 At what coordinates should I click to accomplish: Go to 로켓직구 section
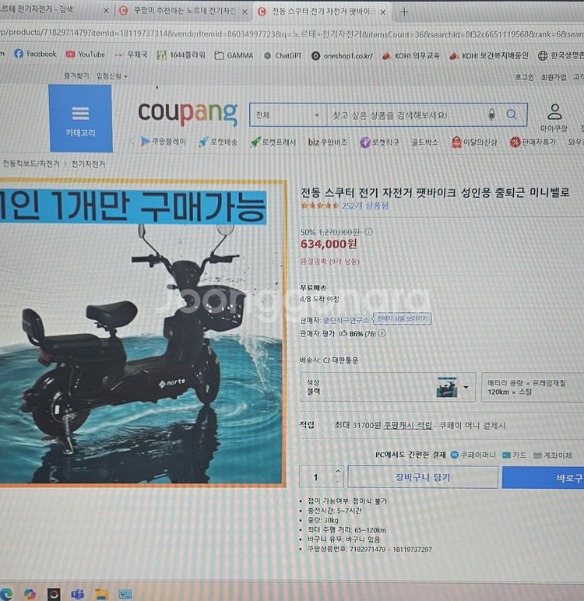(x=380, y=142)
